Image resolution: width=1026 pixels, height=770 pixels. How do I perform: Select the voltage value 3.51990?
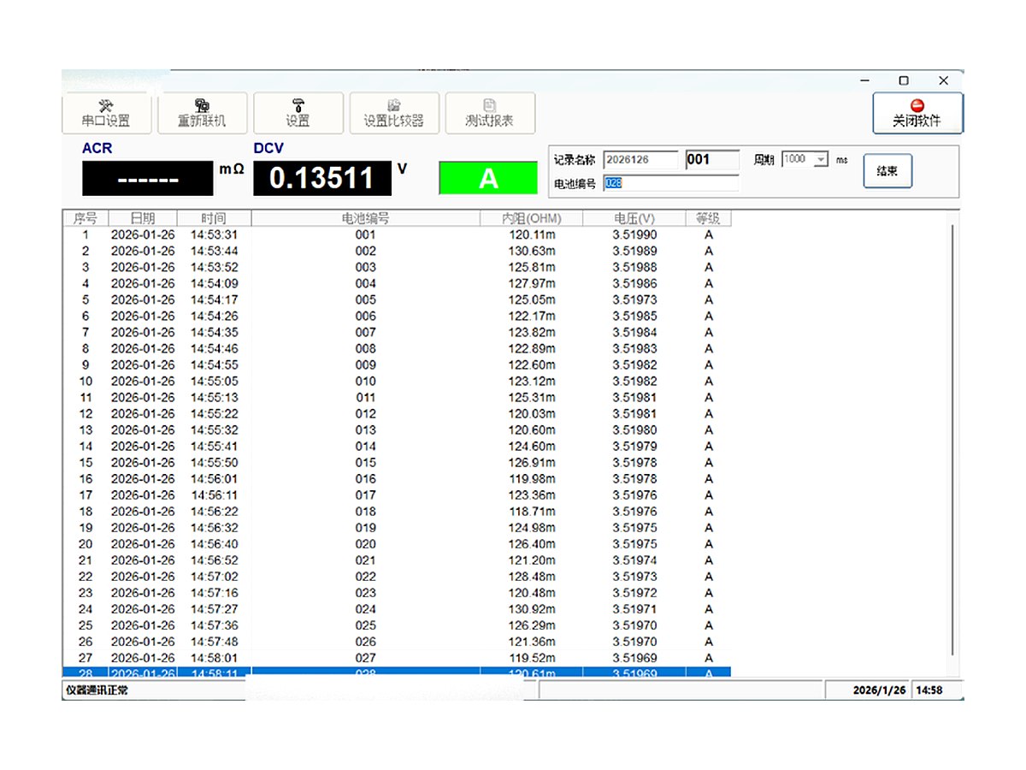634,234
